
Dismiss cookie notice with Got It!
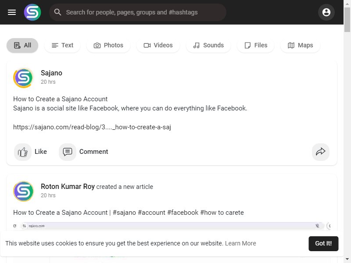pos(323,244)
